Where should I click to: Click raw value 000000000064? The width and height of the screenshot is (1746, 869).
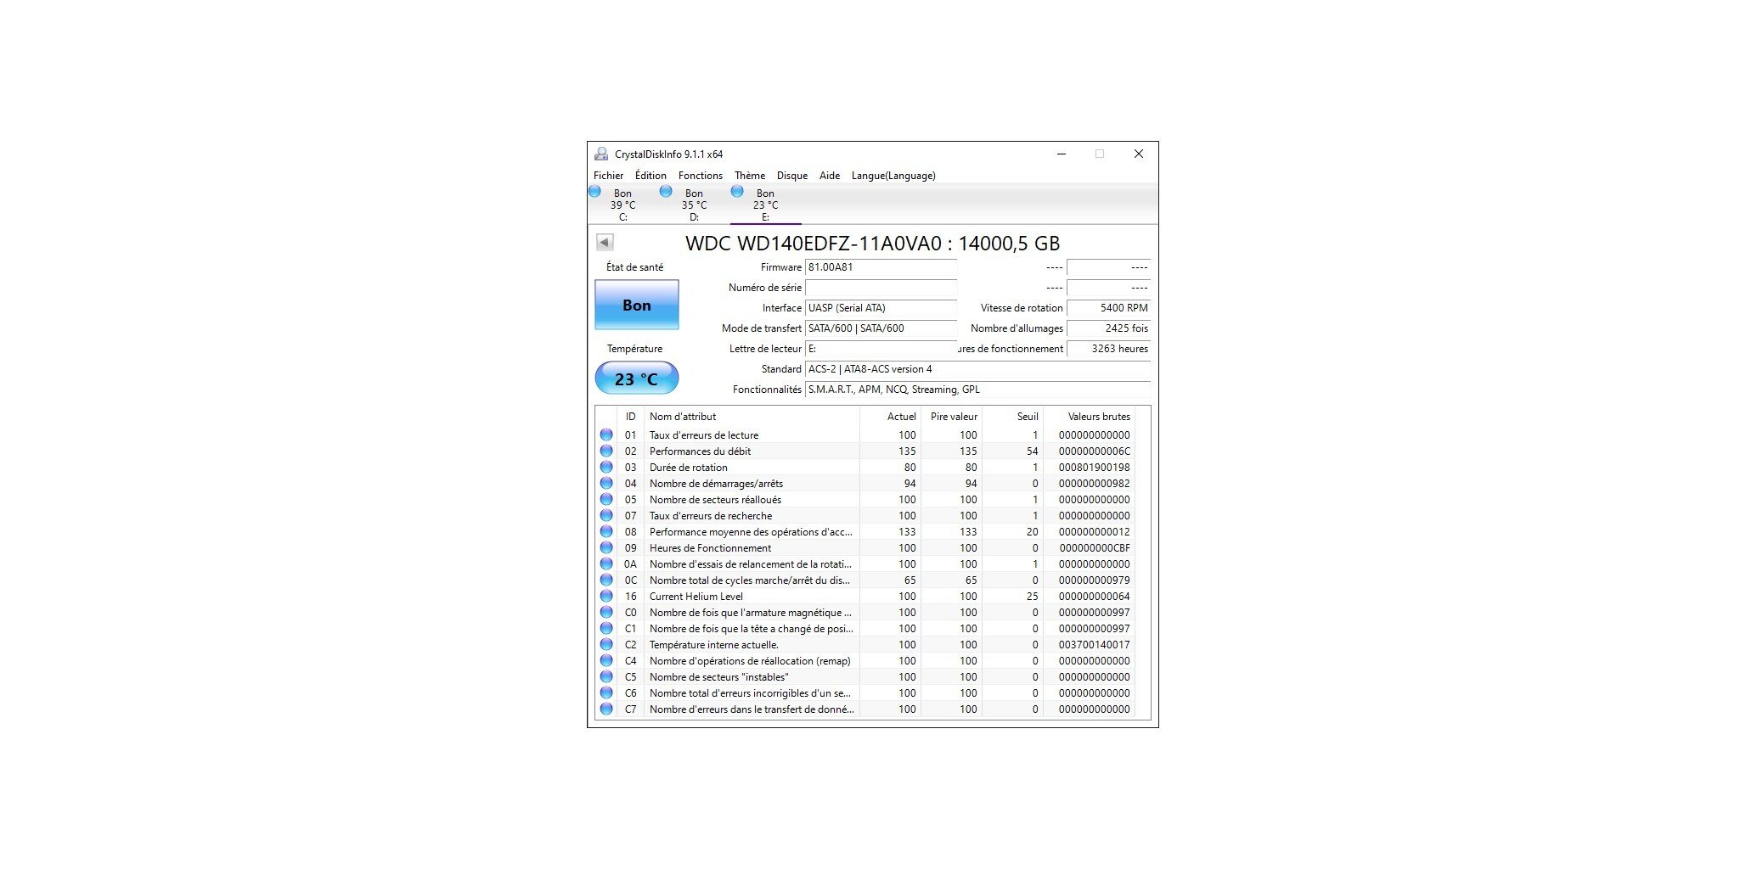(1095, 597)
